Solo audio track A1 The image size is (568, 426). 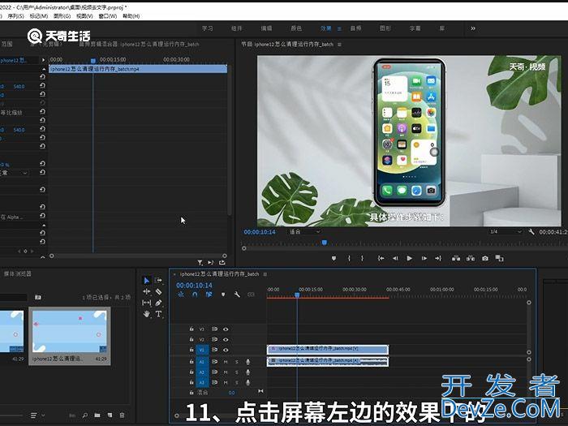click(237, 362)
